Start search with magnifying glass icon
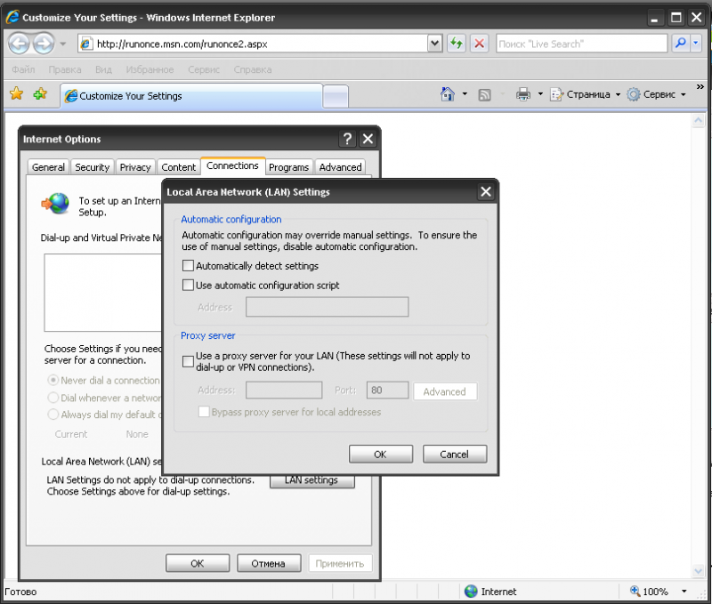 pos(680,44)
